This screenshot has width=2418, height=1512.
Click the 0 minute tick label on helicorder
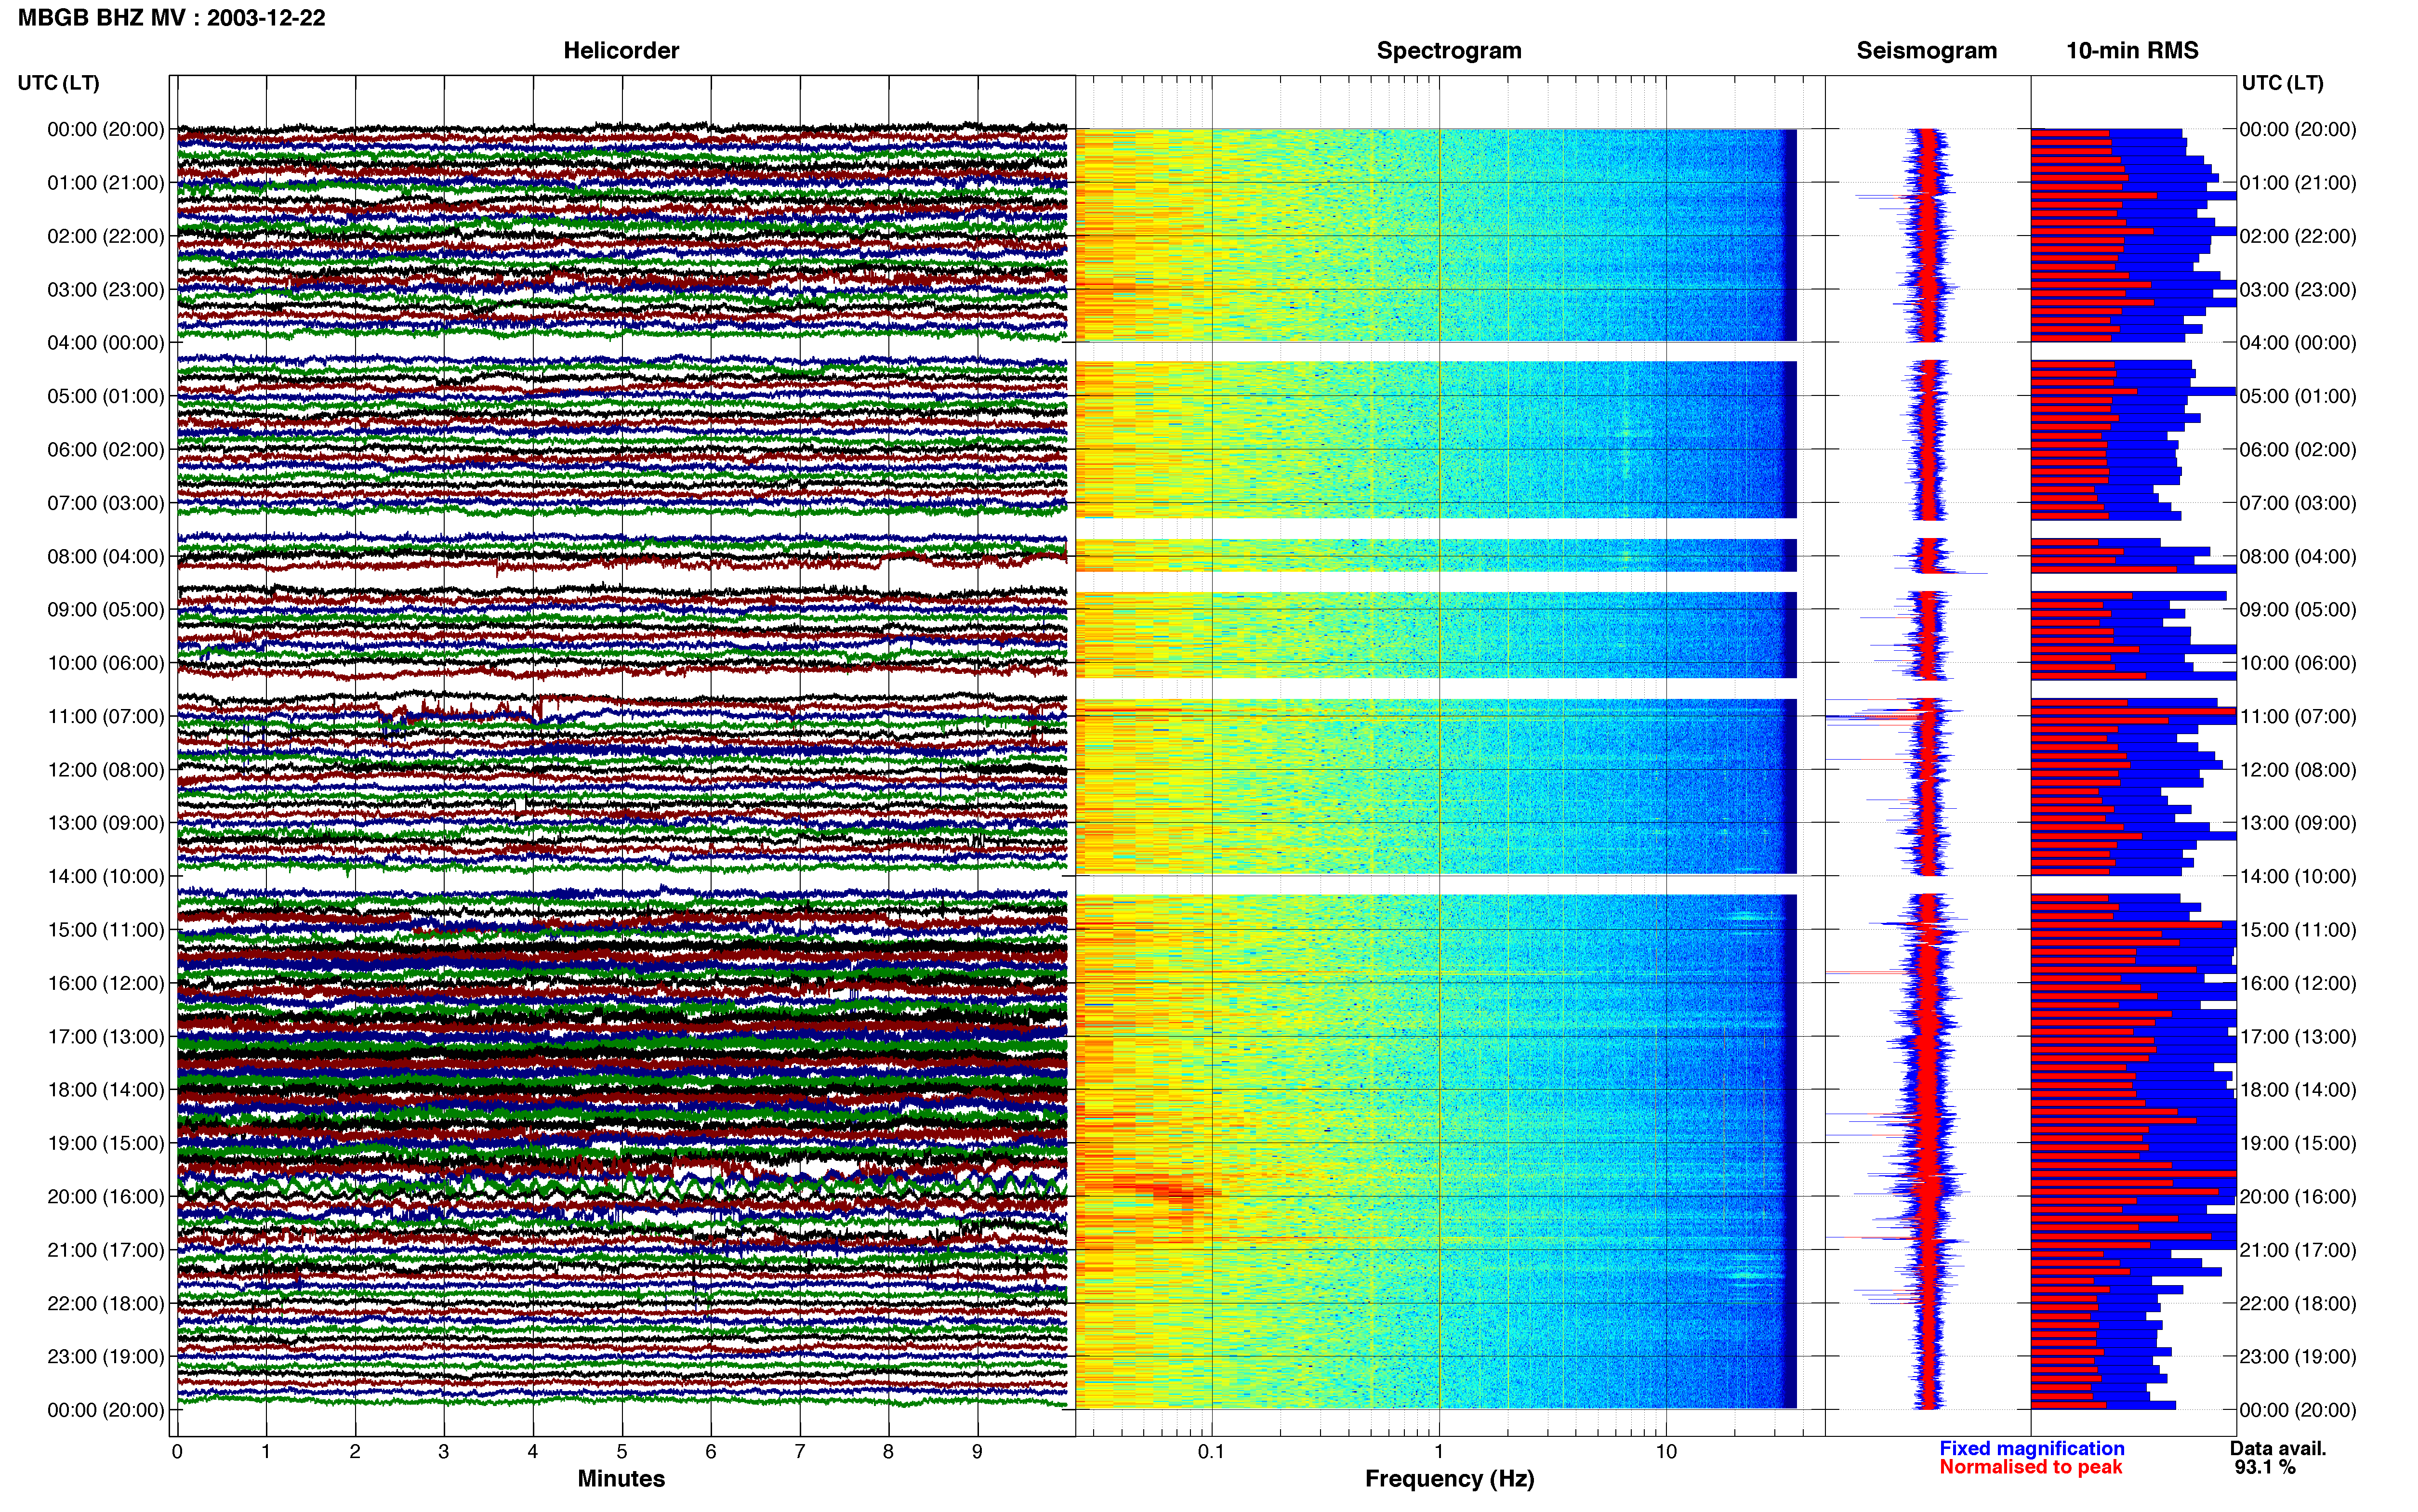click(x=177, y=1452)
